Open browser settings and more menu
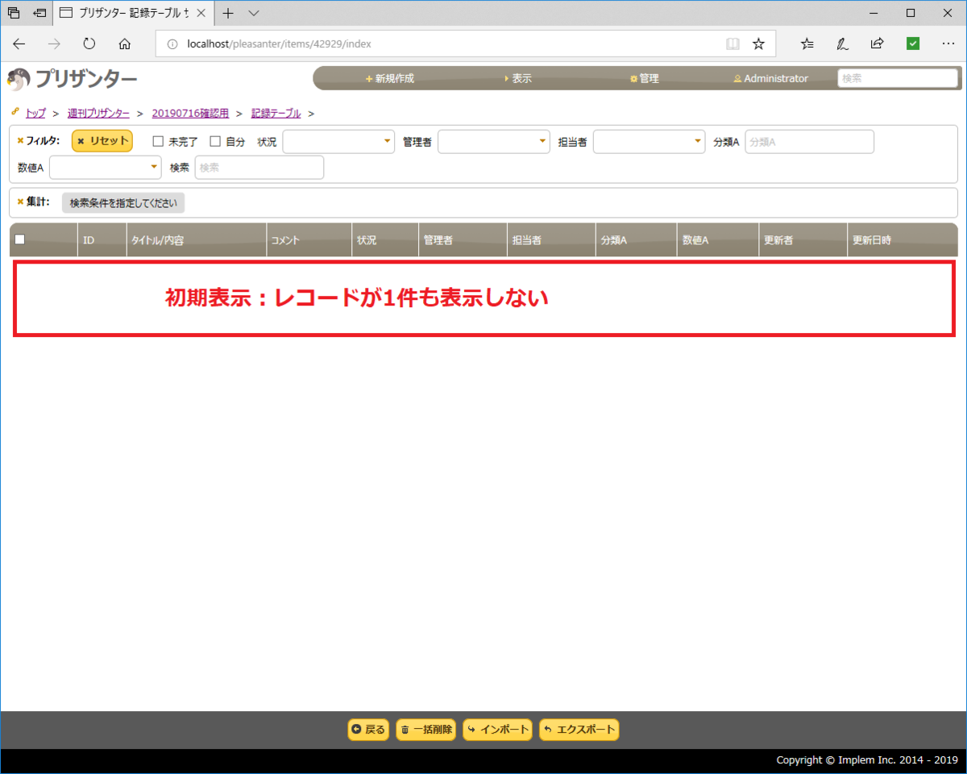 (x=948, y=44)
